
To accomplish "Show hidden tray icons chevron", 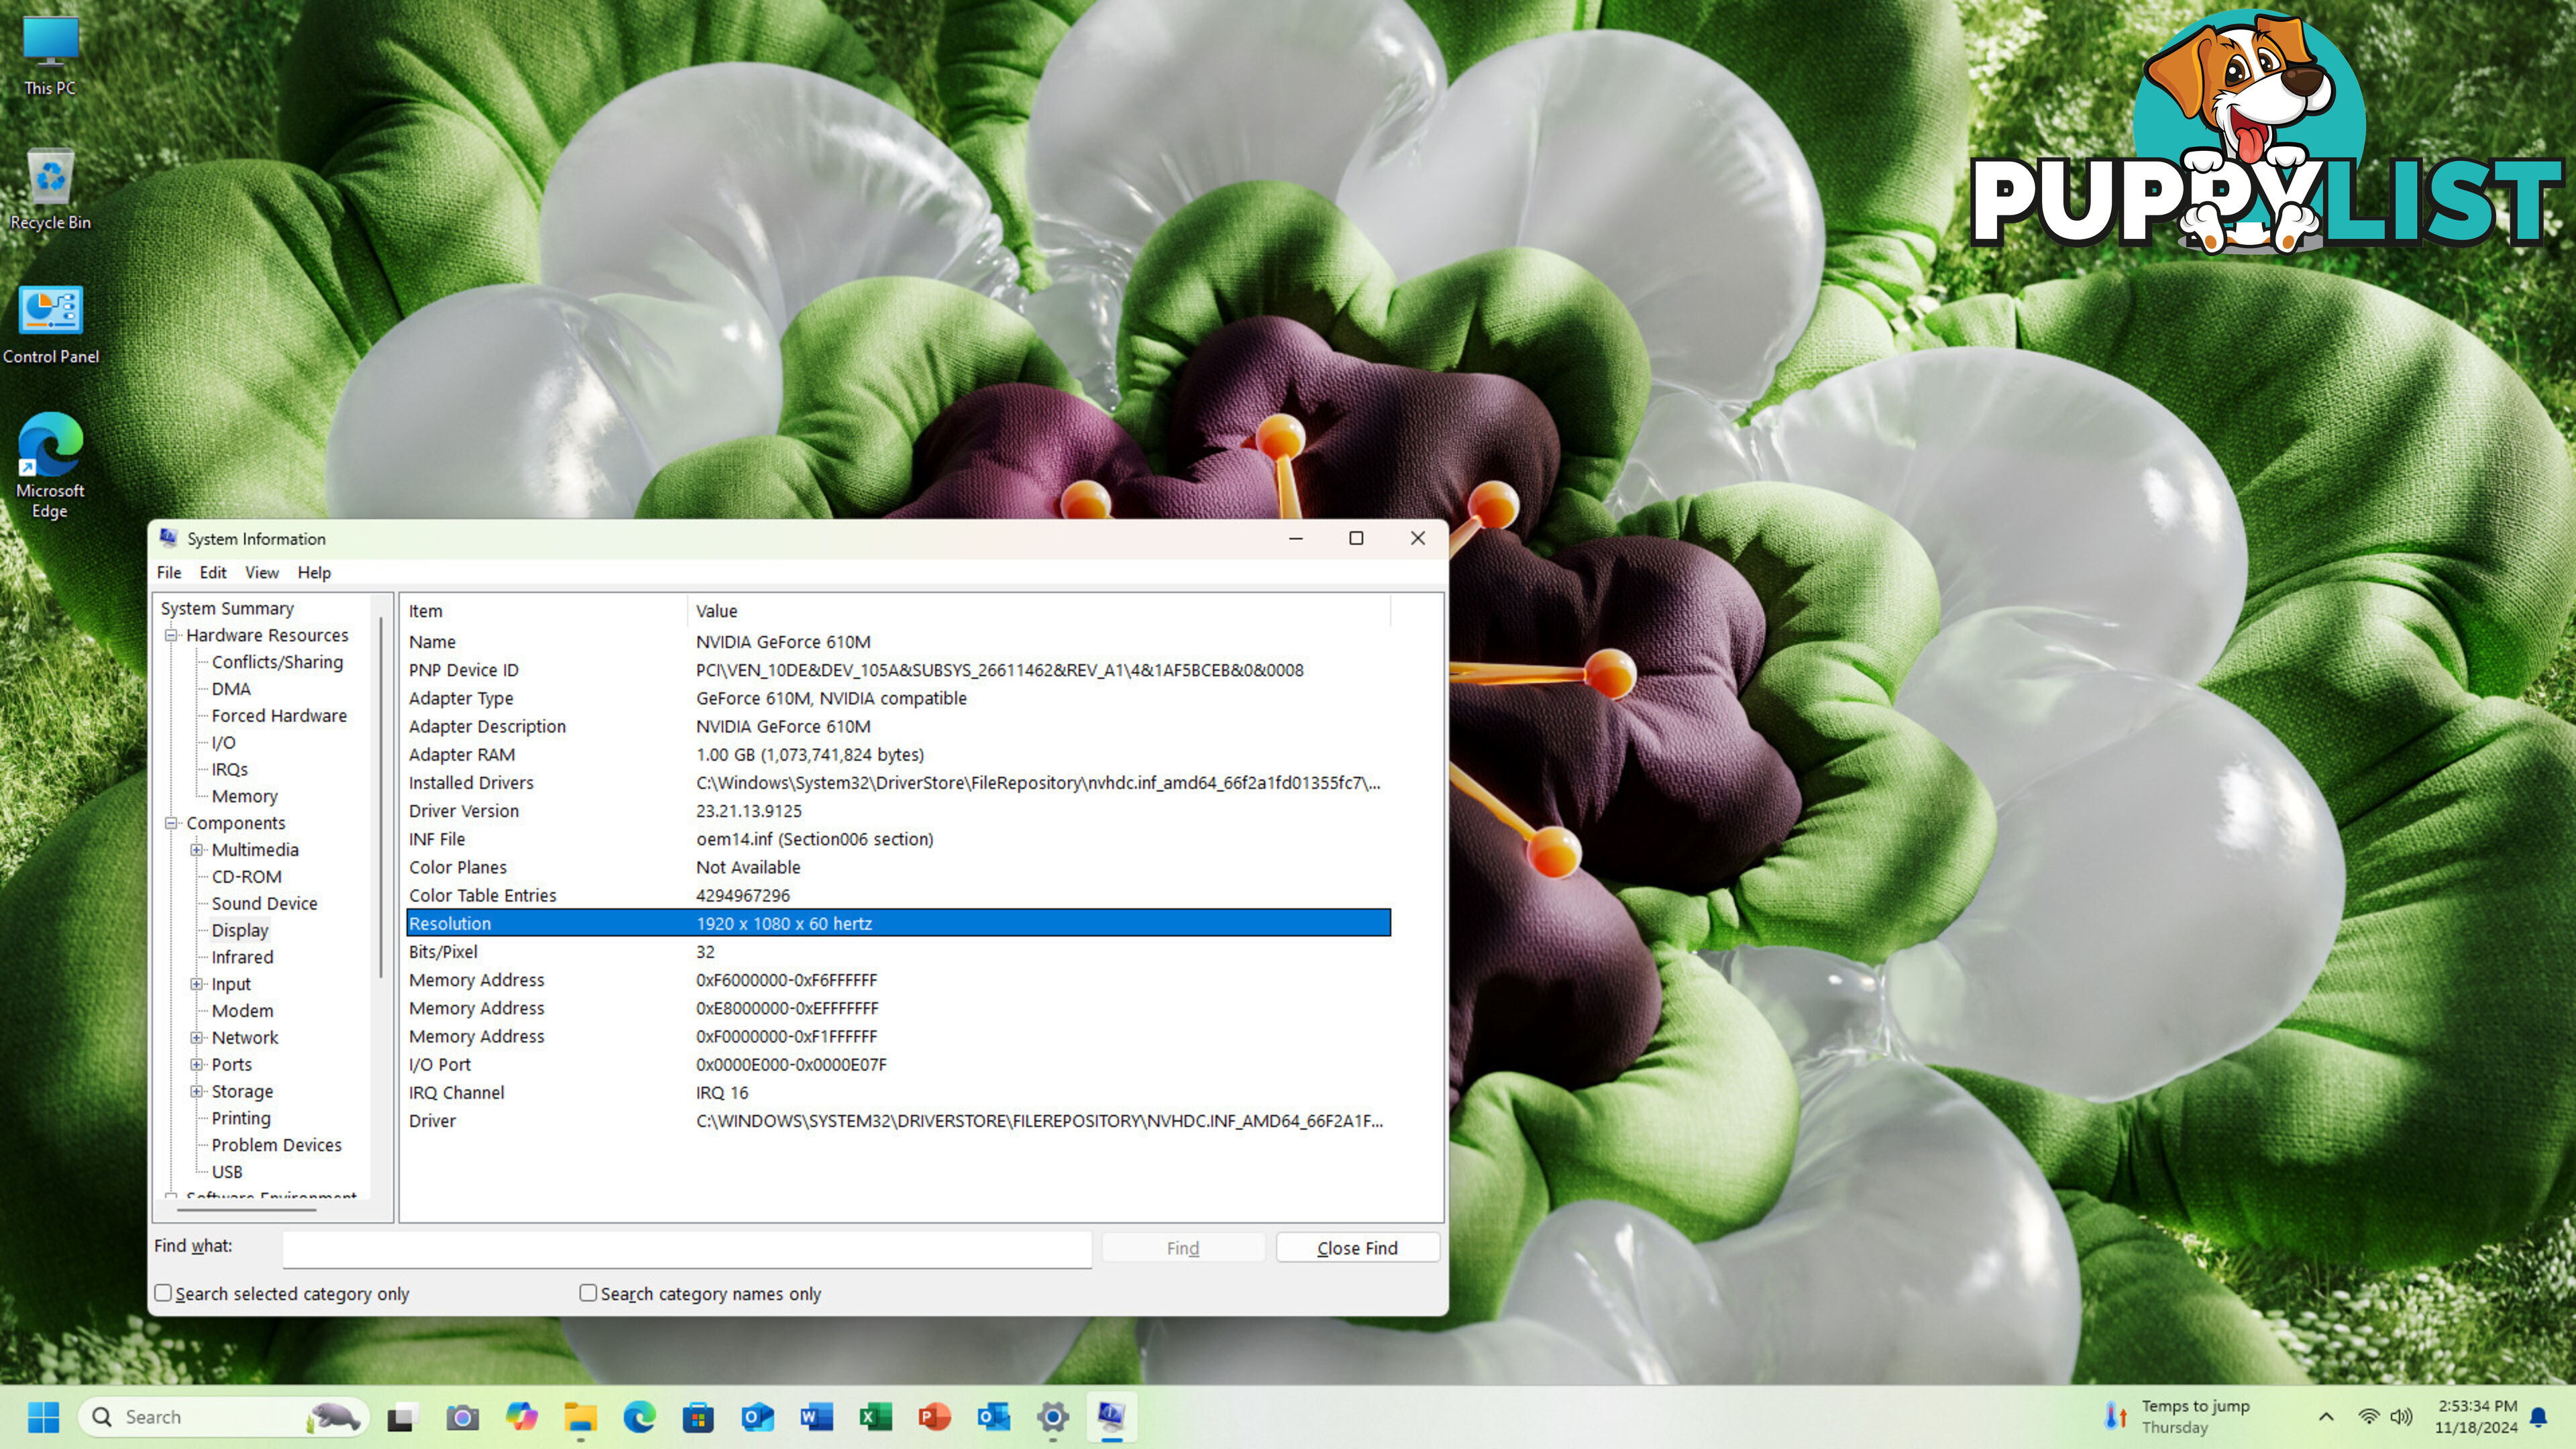I will (x=2326, y=1416).
